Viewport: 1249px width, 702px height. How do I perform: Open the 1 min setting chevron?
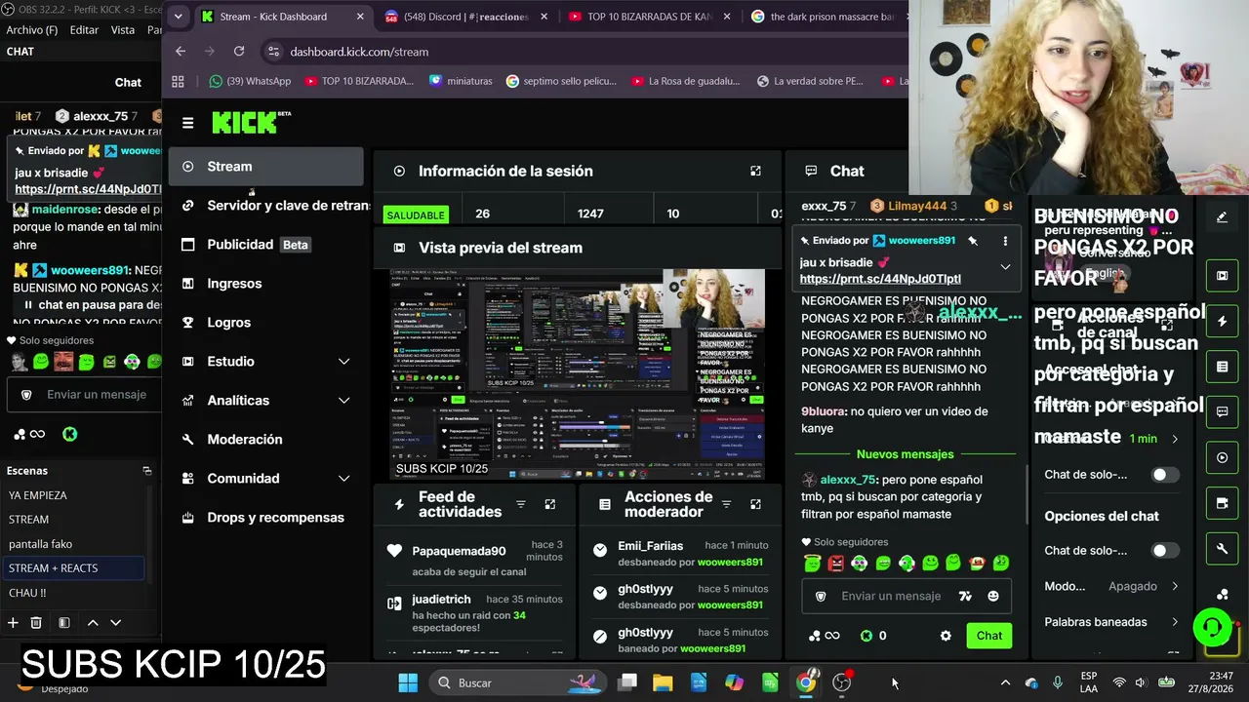[x=1175, y=439]
